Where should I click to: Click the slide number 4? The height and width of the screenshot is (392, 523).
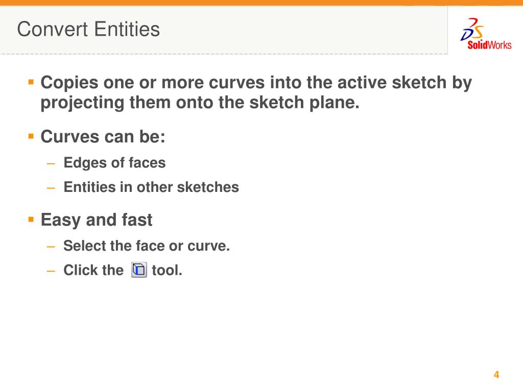point(496,375)
